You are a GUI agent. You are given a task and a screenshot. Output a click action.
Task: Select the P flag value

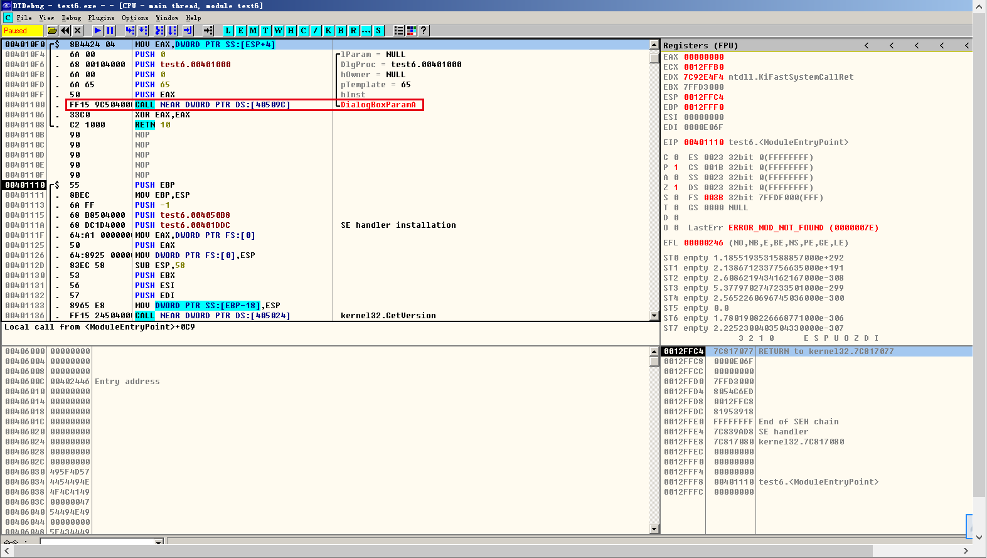pyautogui.click(x=676, y=168)
